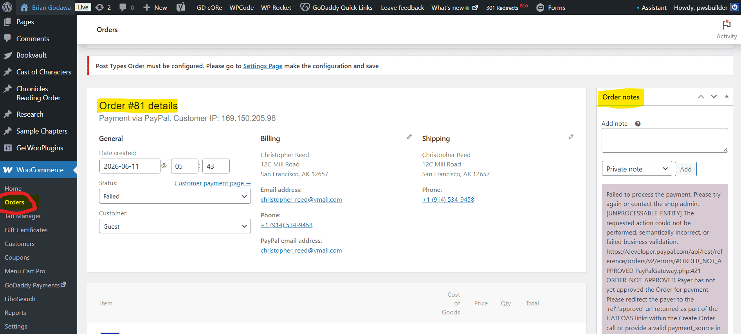The height and width of the screenshot is (334, 741).
Task: Open Settings in WooCommerce submenu
Action: (x=16, y=327)
